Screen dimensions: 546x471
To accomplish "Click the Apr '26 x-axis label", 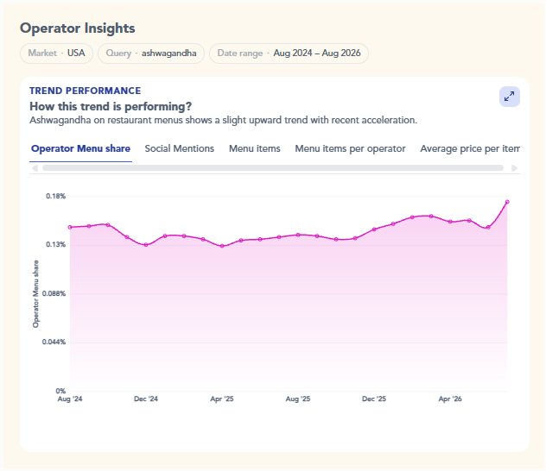I will (x=450, y=399).
